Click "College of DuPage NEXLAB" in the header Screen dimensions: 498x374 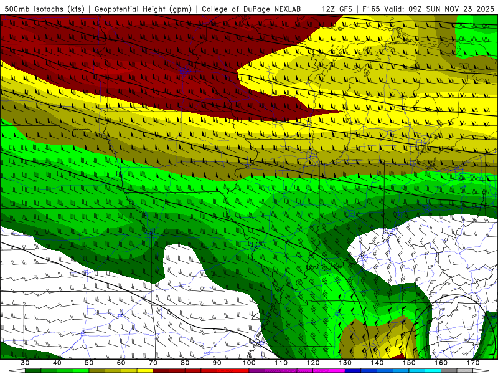251,9
